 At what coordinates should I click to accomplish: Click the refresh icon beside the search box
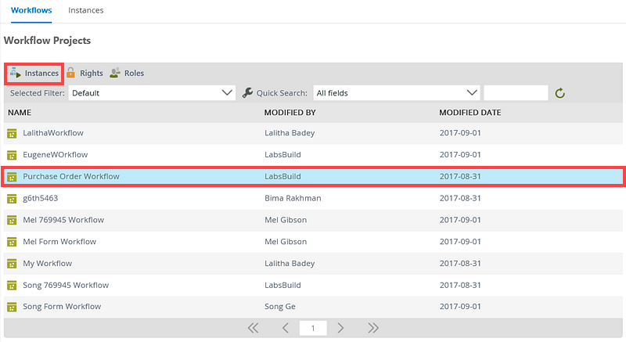(560, 93)
